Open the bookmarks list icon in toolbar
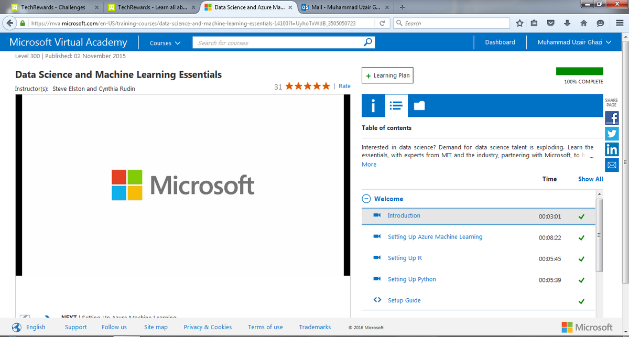This screenshot has height=337, width=629. [534, 24]
